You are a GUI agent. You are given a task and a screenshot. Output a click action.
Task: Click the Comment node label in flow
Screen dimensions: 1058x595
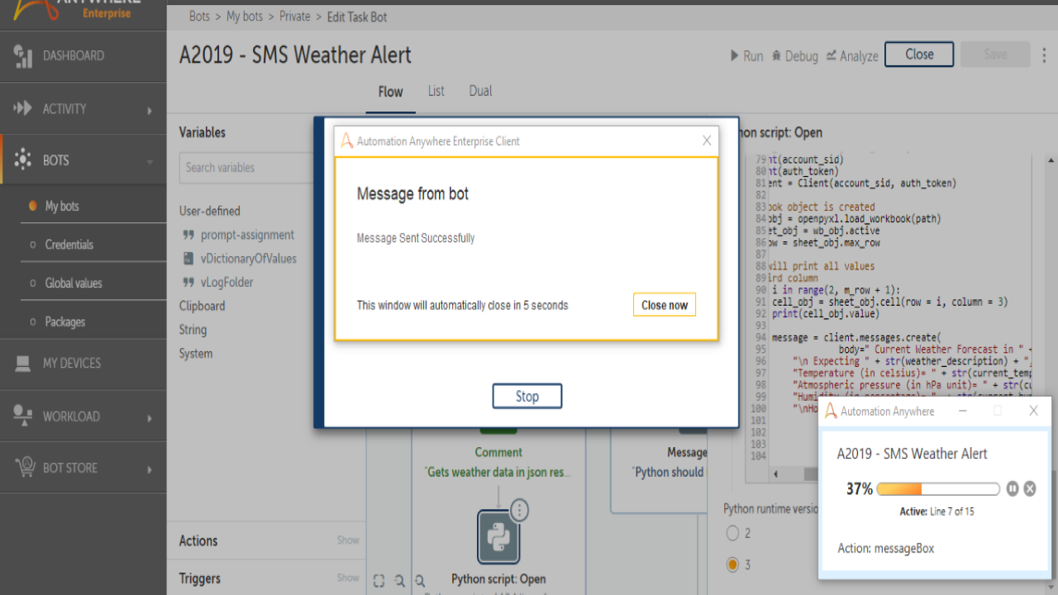click(498, 452)
